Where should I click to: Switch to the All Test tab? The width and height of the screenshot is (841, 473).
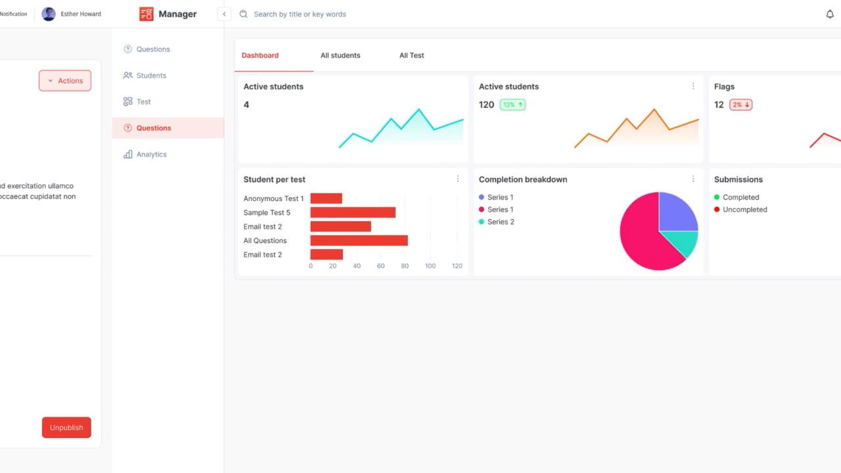pos(412,55)
